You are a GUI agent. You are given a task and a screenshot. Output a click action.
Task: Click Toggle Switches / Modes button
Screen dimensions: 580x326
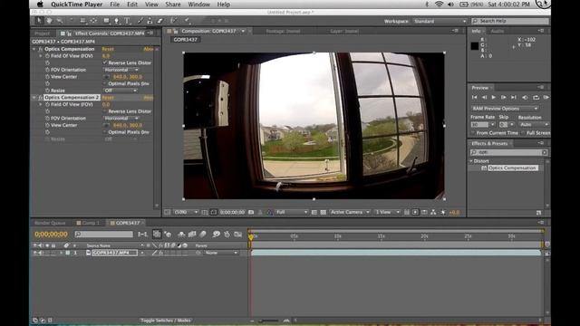click(x=166, y=321)
